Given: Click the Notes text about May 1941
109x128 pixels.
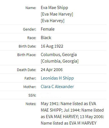Looking at the screenshot, I should (72, 113).
